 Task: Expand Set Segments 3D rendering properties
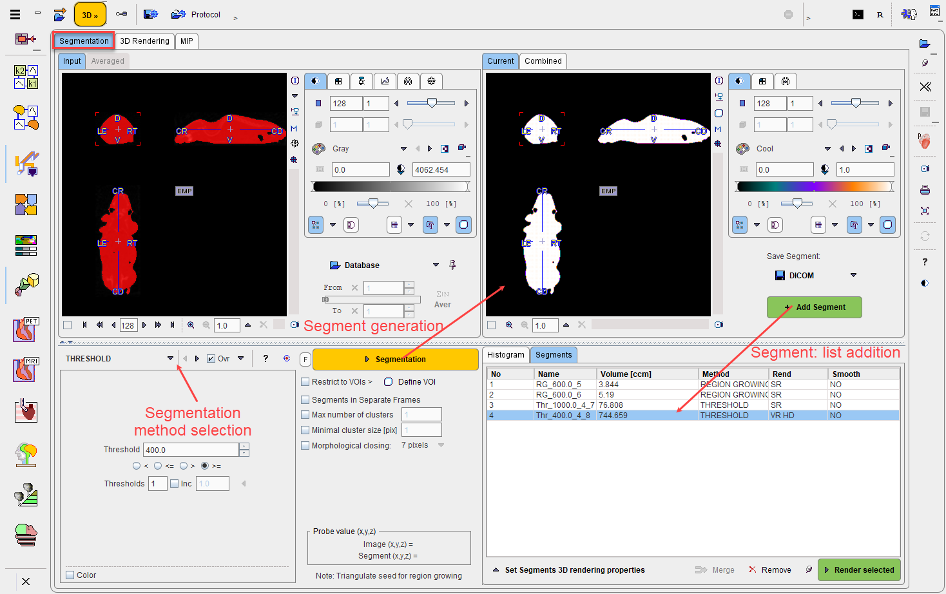point(496,570)
